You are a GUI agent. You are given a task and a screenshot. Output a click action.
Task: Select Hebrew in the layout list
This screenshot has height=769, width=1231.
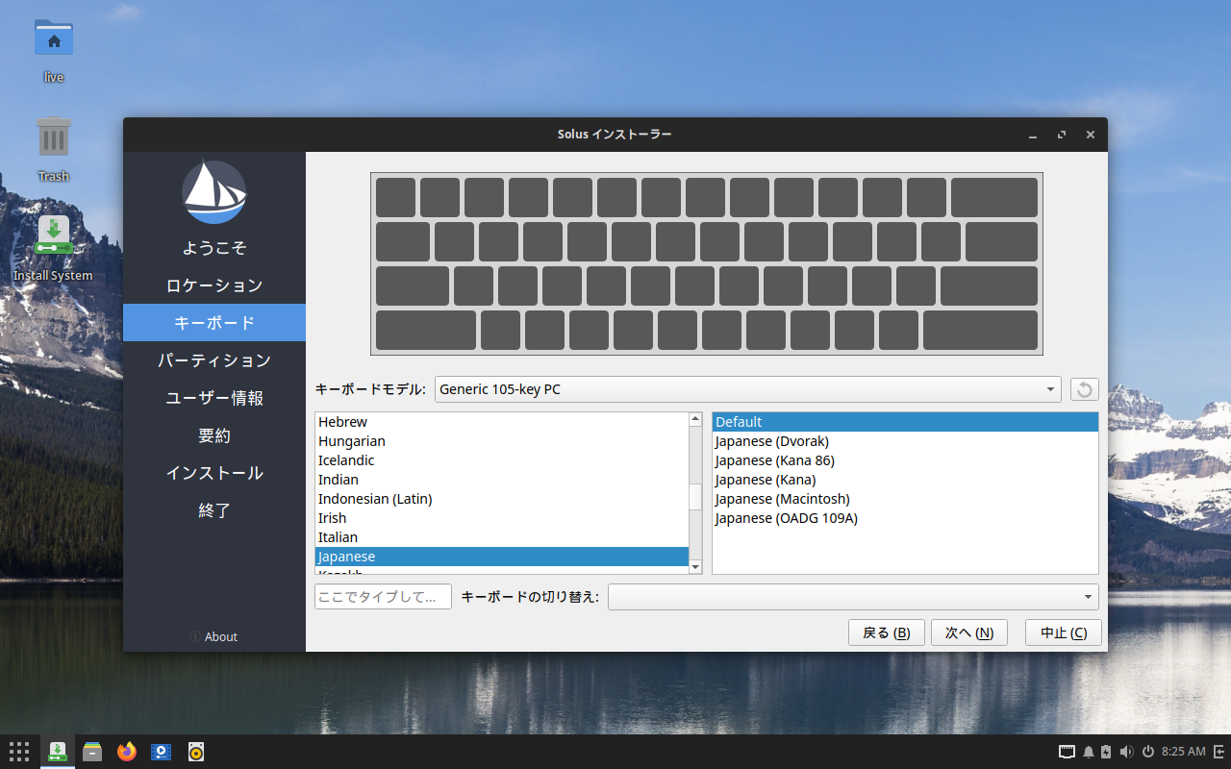(x=502, y=422)
